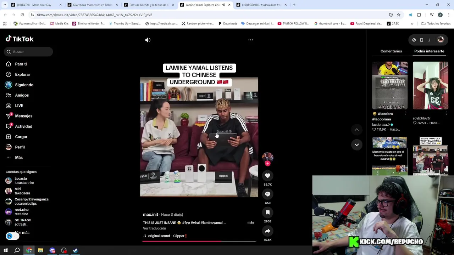Click the Buscar search field
The image size is (454, 255).
(28, 52)
